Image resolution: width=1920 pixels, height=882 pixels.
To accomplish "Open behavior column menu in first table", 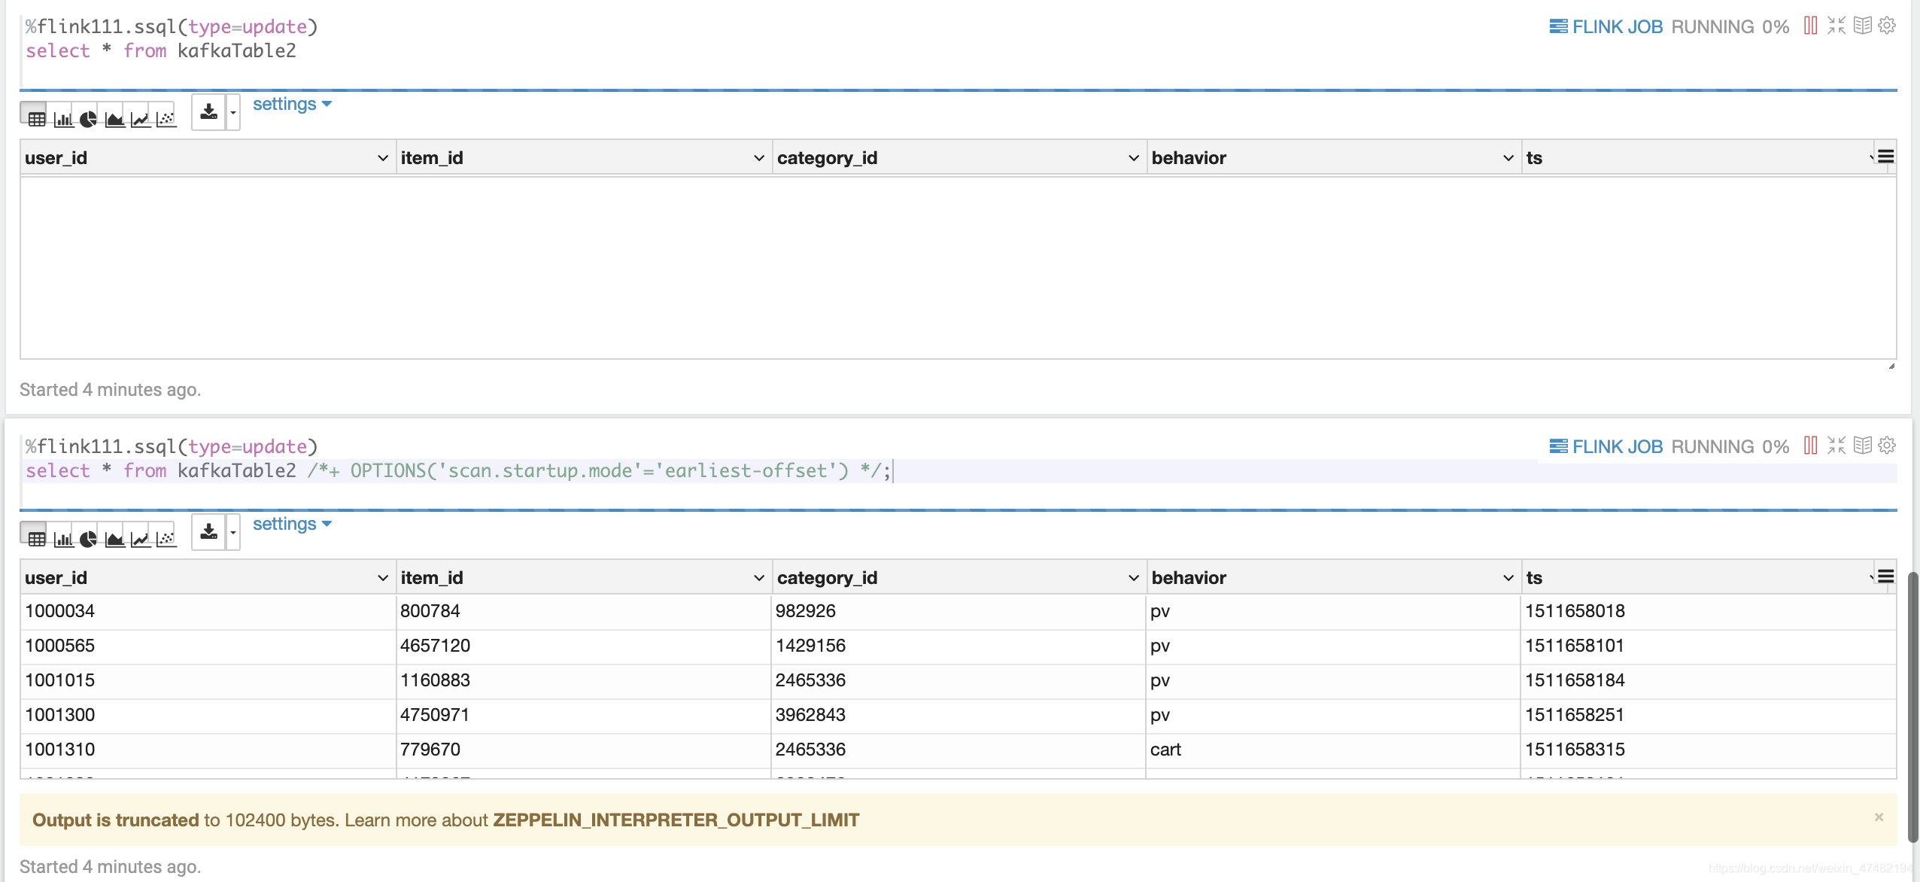I will click(1508, 158).
